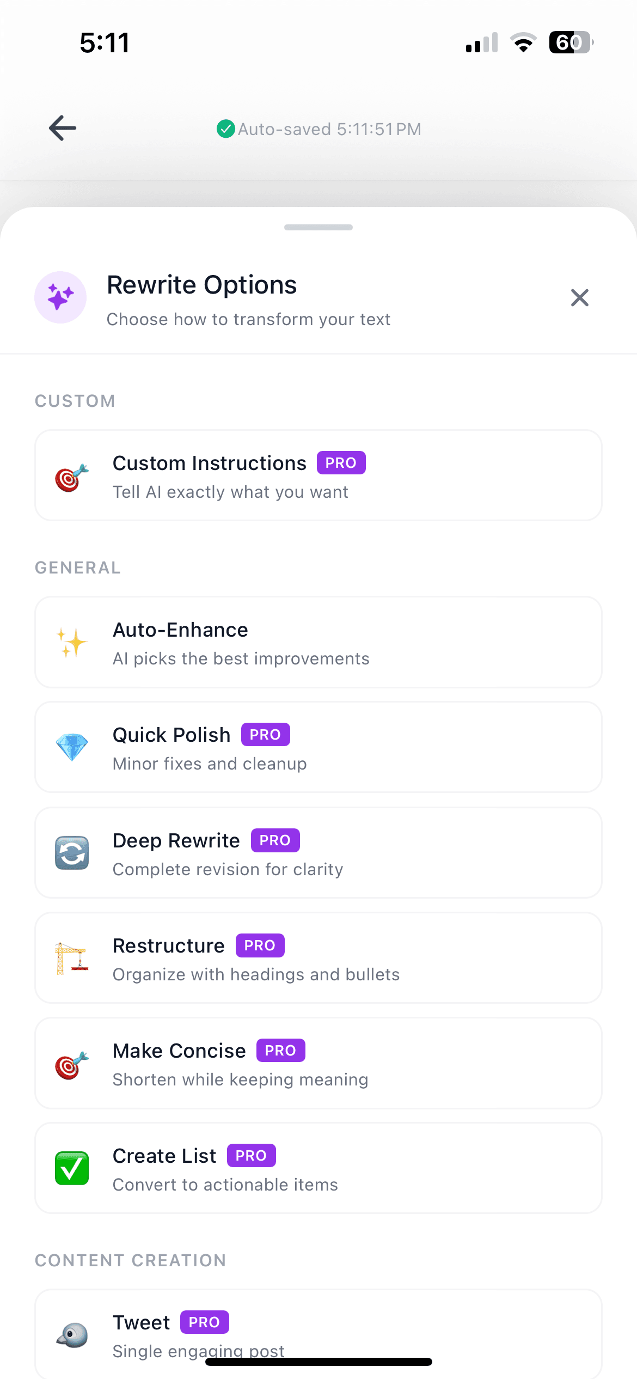Tap the dart target icon for Custom Instructions
The image size is (637, 1379).
click(72, 478)
